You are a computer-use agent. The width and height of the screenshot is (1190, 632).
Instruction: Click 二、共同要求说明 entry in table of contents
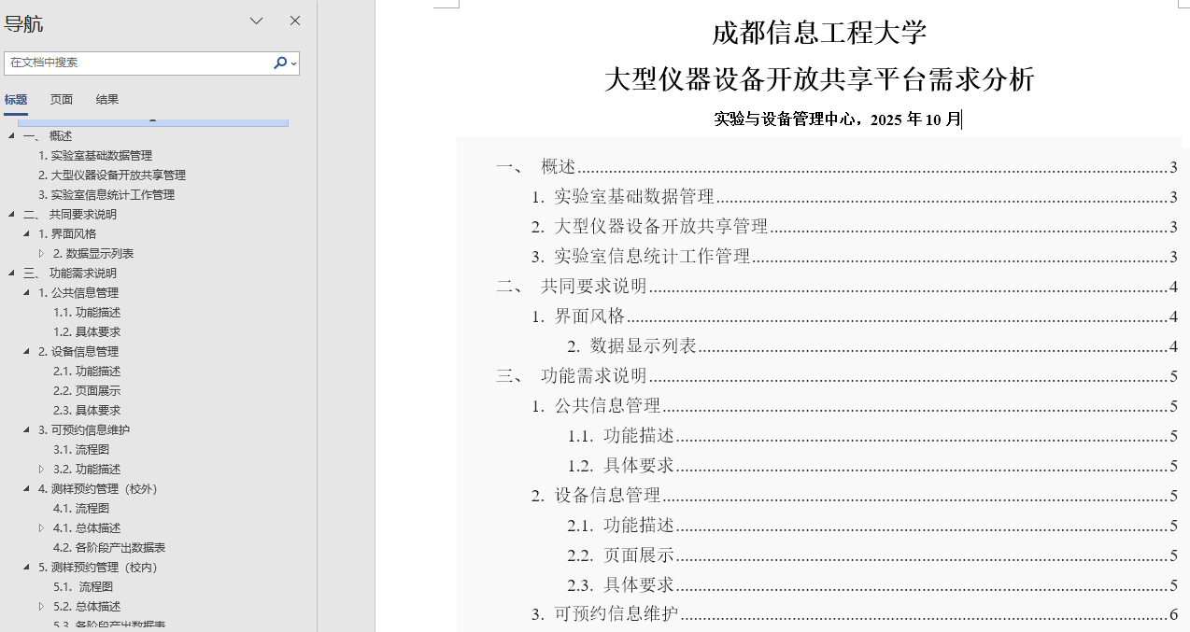[594, 287]
